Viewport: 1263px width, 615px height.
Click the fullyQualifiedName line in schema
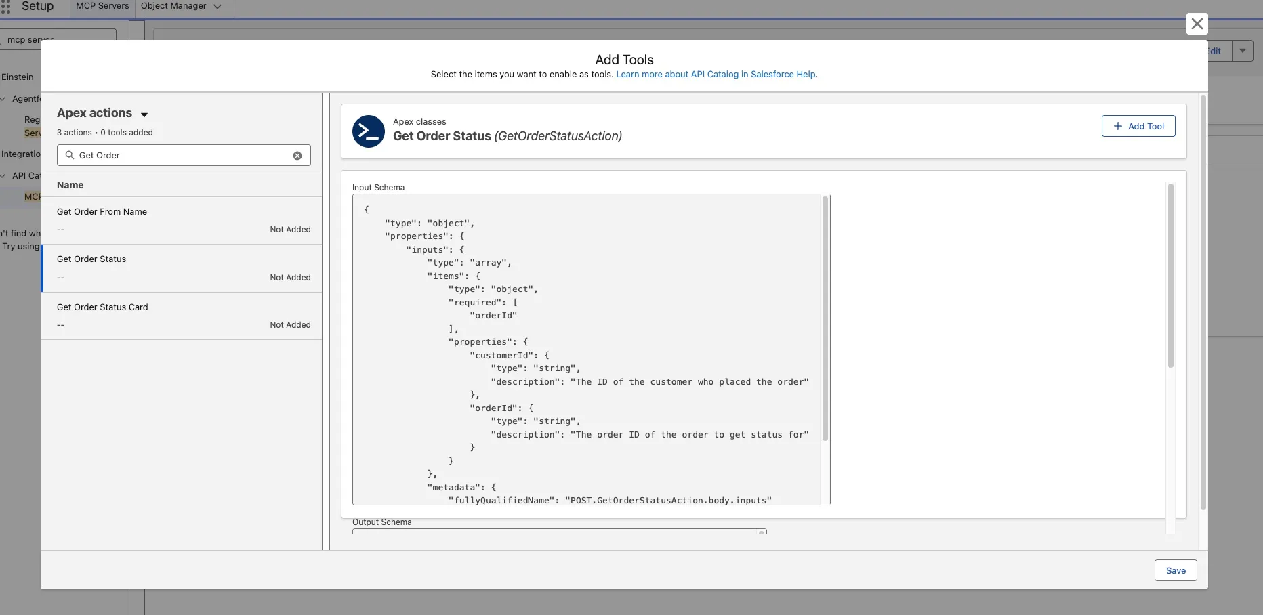pos(610,501)
